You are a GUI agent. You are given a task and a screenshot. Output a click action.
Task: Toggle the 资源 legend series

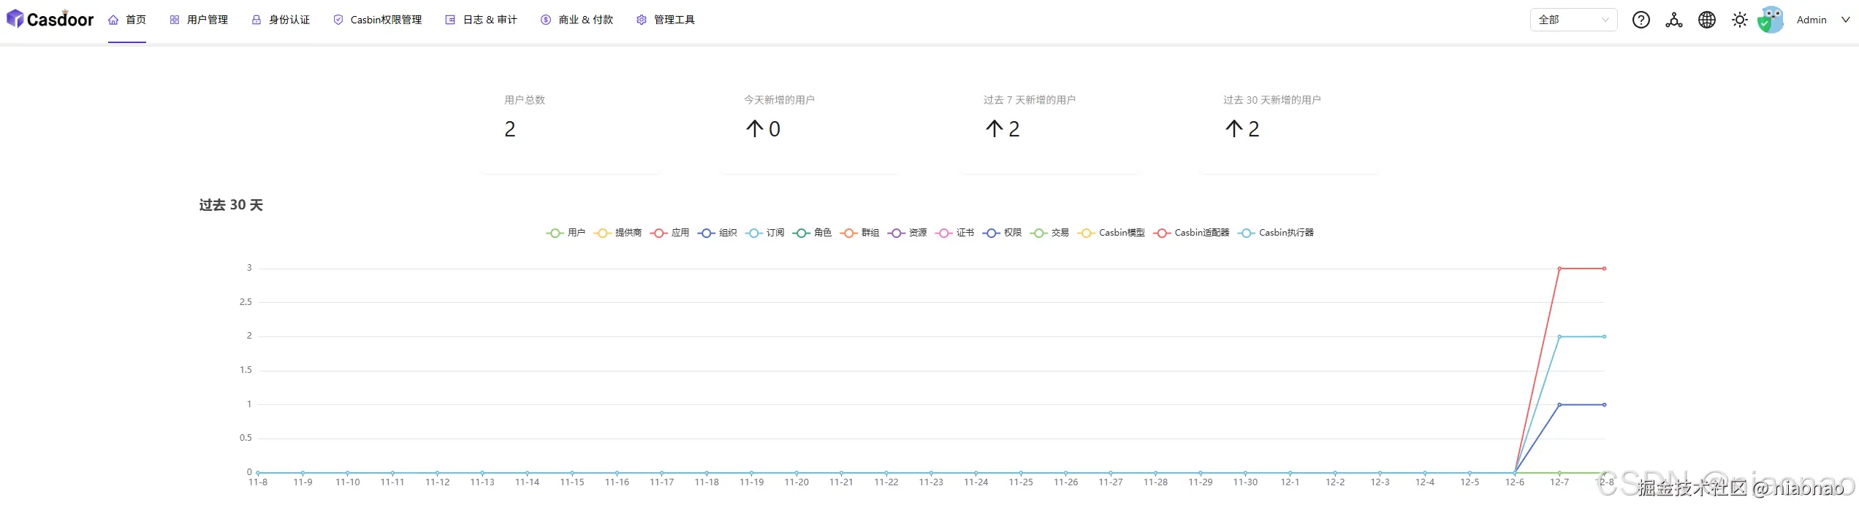(907, 233)
